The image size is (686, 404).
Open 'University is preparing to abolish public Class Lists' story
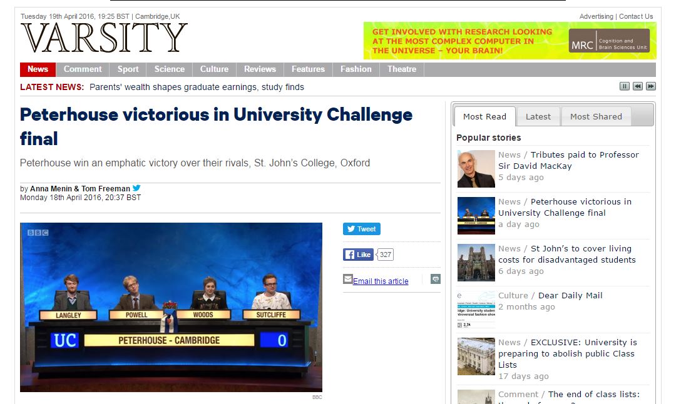pos(568,353)
